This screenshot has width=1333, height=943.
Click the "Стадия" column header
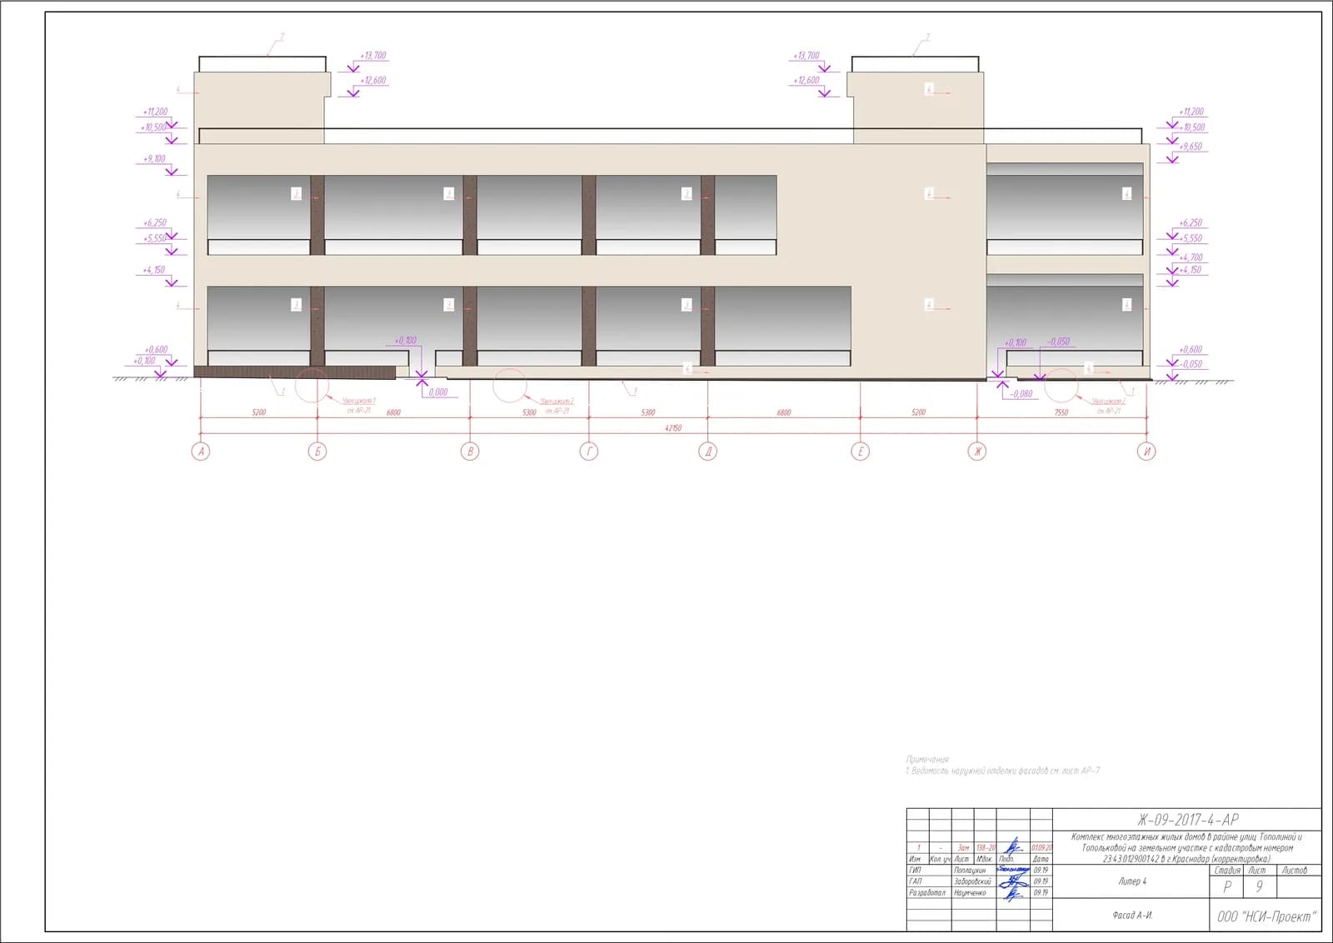pyautogui.click(x=1227, y=871)
